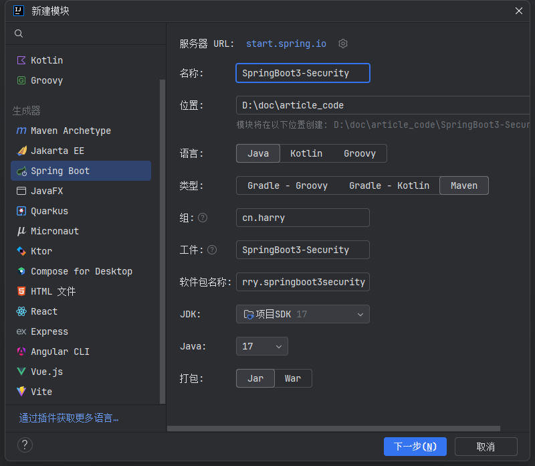Click the Maven Archetype icon
This screenshot has height=466, width=535.
(21, 131)
